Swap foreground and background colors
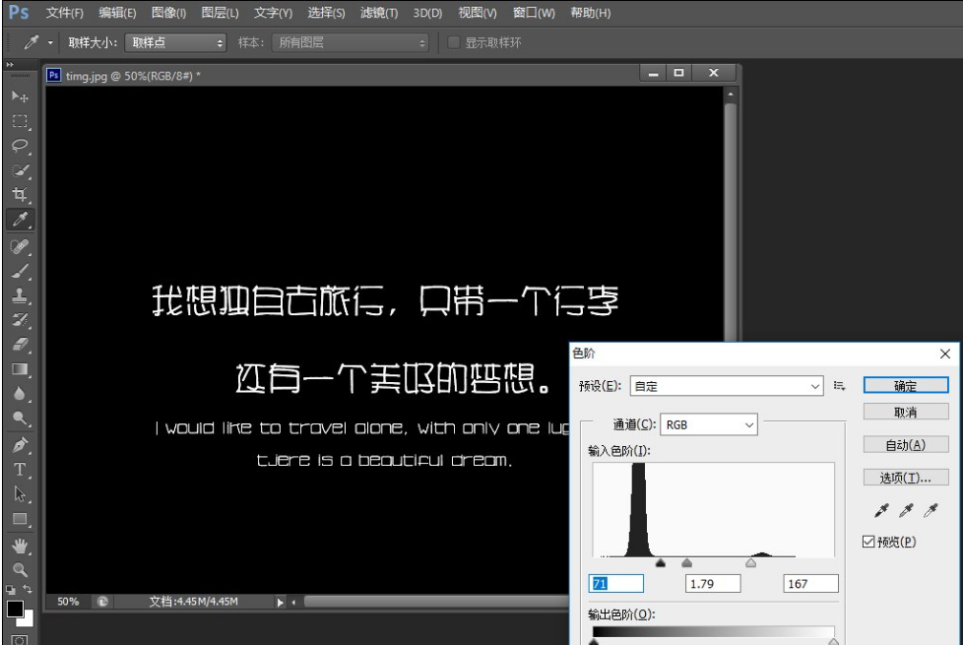Viewport: 963px width, 645px height. (28, 589)
